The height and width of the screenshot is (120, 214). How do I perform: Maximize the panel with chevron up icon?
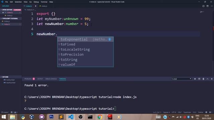pos(207,79)
